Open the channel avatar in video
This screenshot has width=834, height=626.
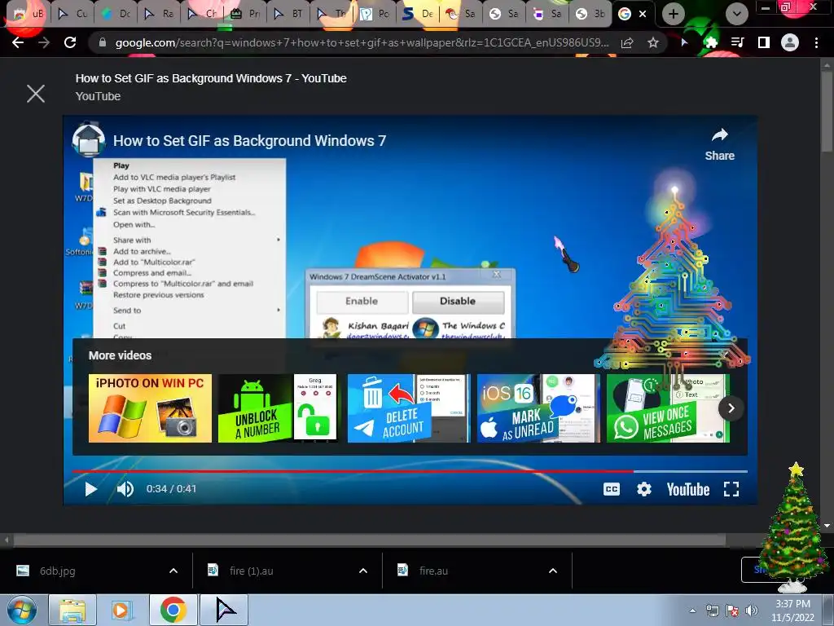pyautogui.click(x=88, y=139)
